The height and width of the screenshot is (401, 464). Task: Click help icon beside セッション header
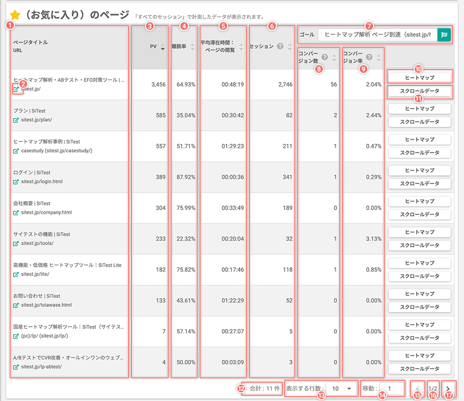coord(280,46)
